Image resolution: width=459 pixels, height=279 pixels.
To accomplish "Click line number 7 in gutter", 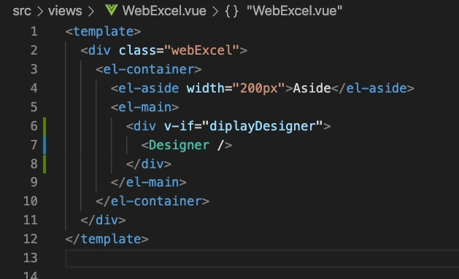I will click(x=34, y=145).
